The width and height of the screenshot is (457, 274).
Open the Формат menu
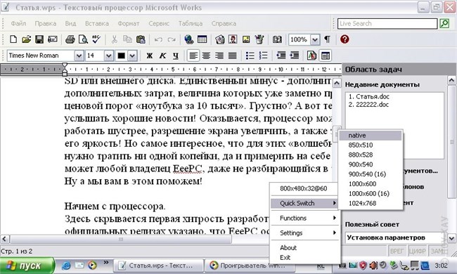[129, 23]
